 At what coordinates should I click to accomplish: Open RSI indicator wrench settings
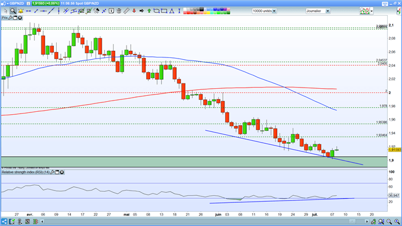52,172
